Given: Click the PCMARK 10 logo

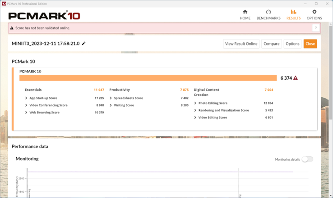Looking at the screenshot, I should pos(44,15).
